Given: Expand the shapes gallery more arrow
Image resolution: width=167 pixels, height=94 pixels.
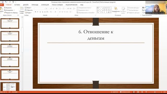Looking at the screenshot, I should [111, 12].
